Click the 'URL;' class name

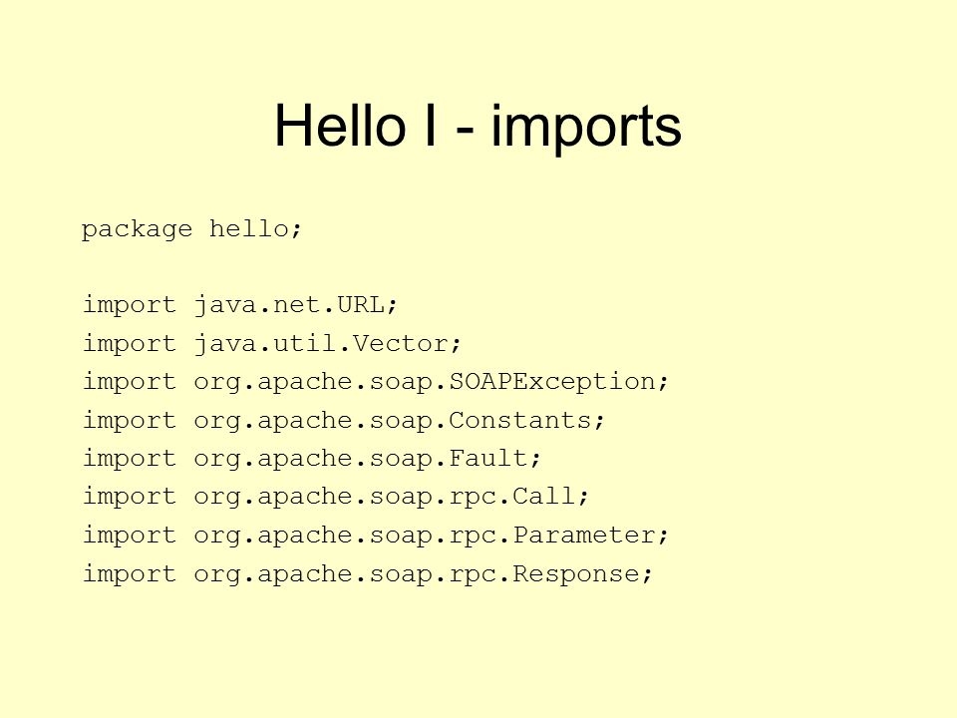click(x=368, y=305)
